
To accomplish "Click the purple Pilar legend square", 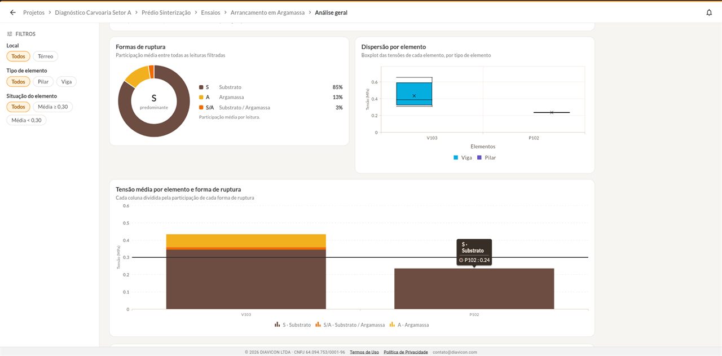I will (x=479, y=158).
